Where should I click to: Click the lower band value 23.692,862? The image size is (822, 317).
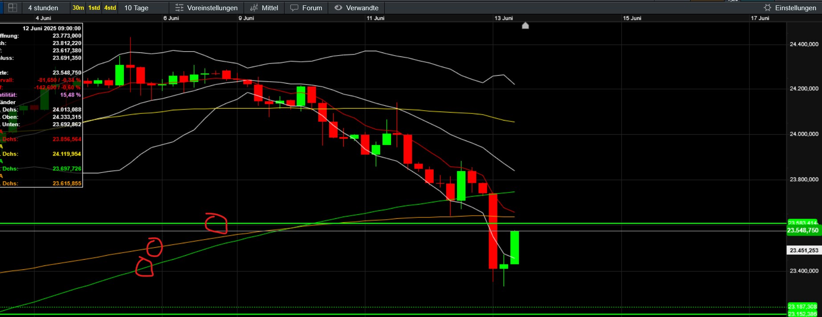coord(67,124)
